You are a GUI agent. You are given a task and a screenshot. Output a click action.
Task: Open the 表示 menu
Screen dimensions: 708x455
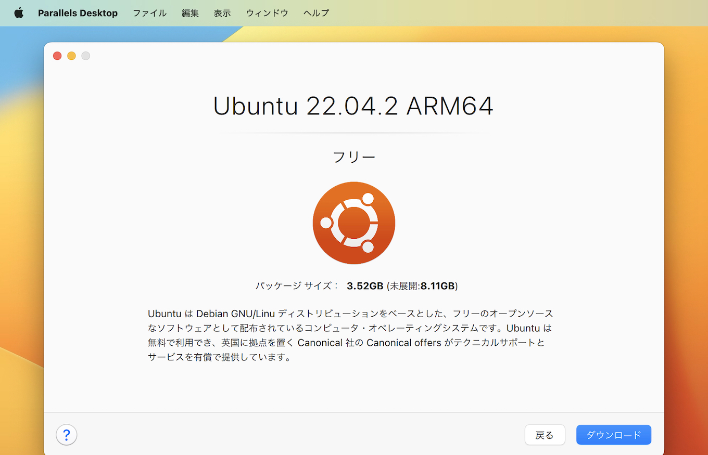[x=222, y=13]
